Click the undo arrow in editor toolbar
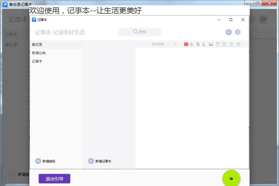 141,44
